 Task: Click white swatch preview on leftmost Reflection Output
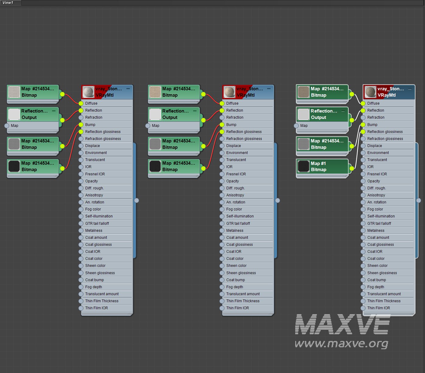tap(14, 114)
